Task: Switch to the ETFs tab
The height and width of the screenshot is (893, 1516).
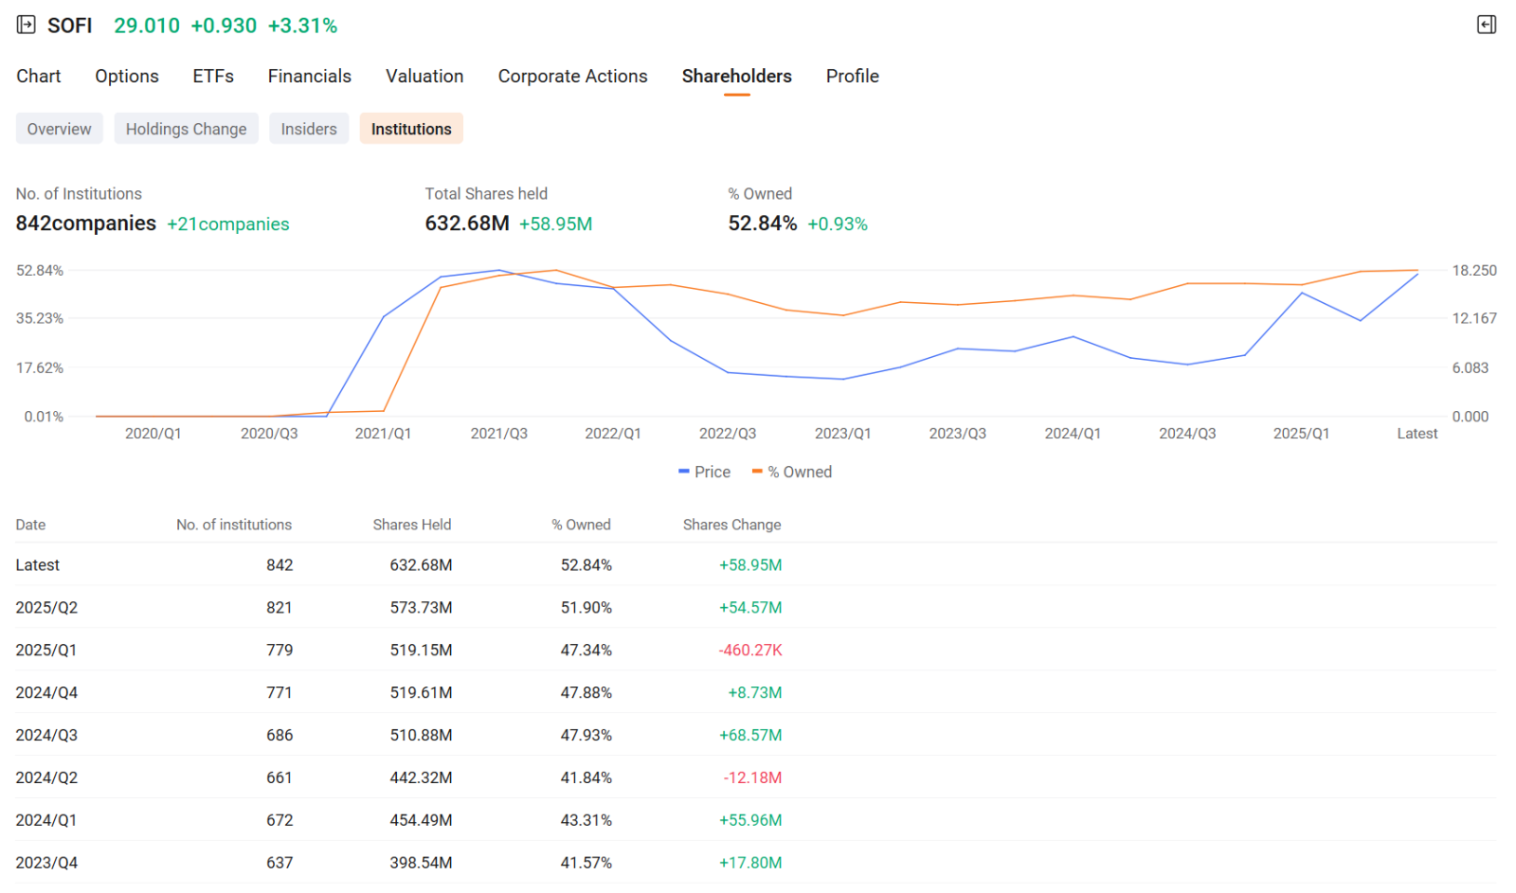Action: point(213,77)
